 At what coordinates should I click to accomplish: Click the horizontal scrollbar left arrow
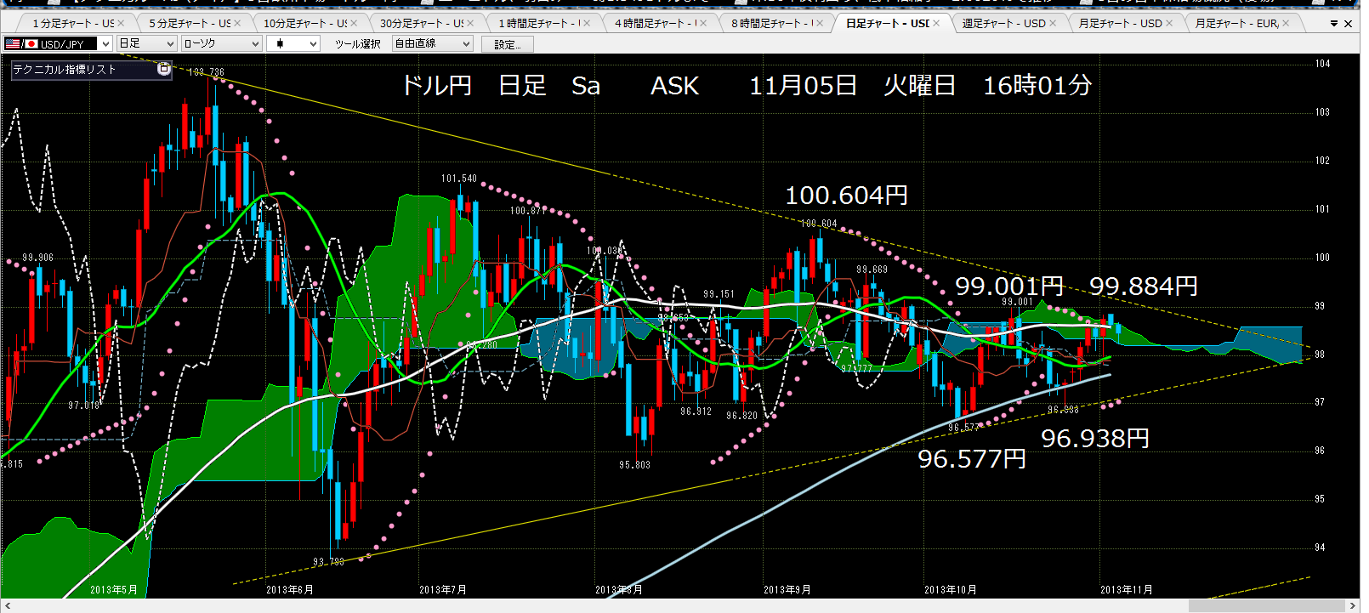8,605
